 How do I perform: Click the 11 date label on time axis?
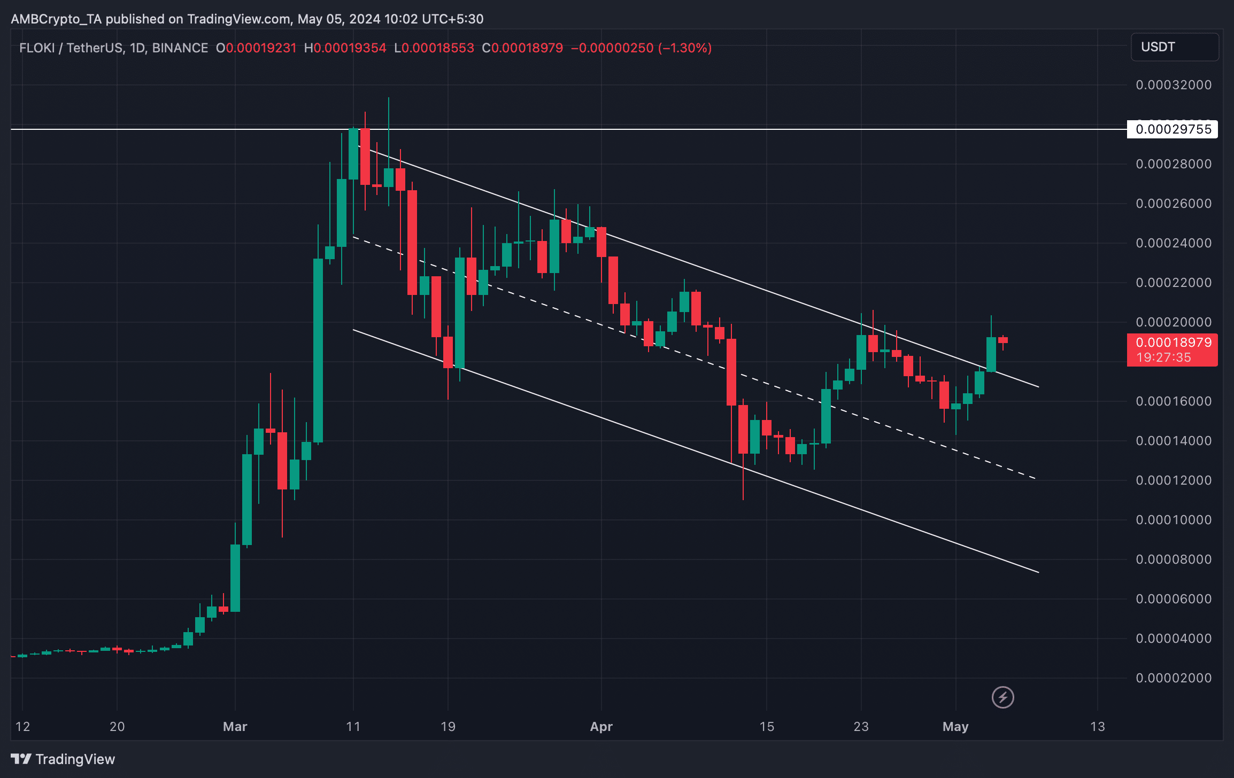pos(353,727)
